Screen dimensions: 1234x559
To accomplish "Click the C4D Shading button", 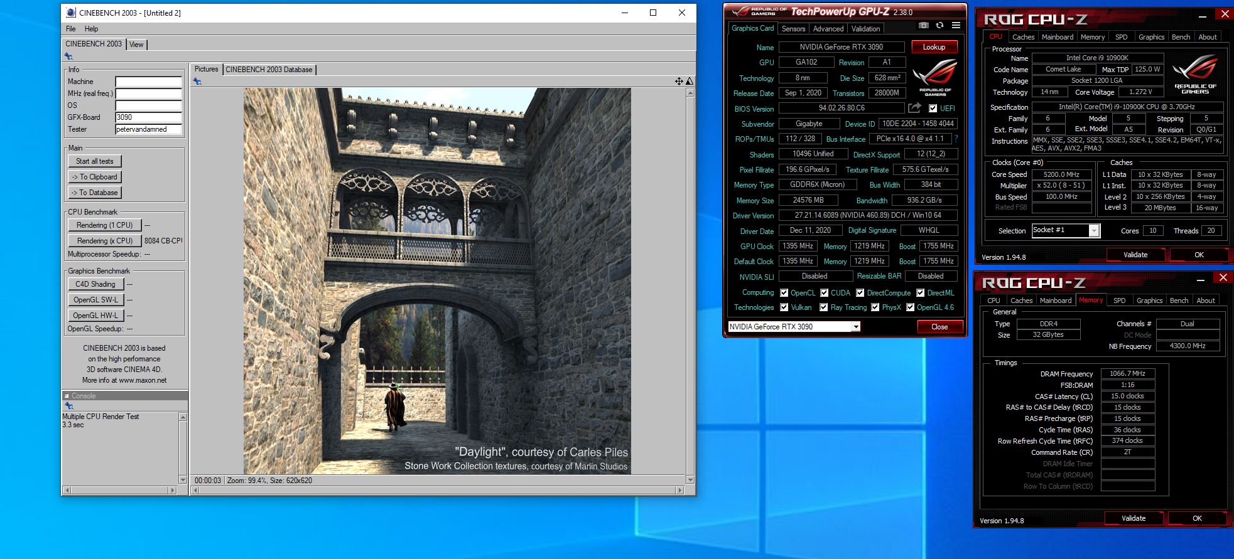I will pos(95,284).
